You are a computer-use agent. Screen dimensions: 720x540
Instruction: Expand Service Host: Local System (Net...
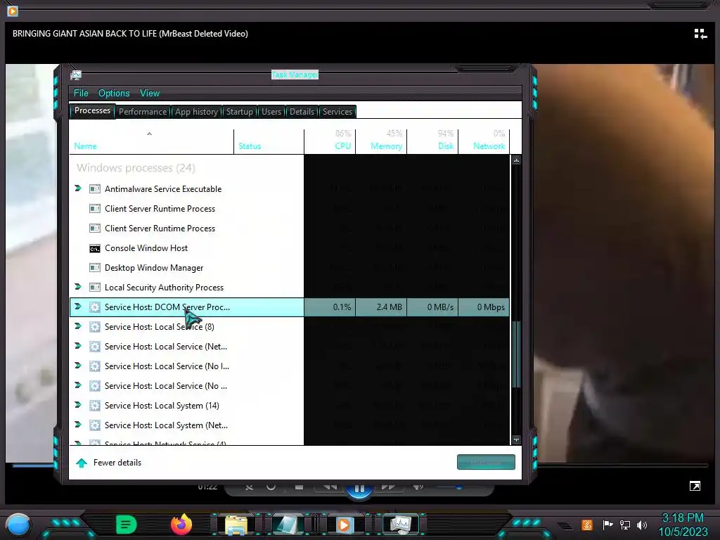(x=78, y=425)
